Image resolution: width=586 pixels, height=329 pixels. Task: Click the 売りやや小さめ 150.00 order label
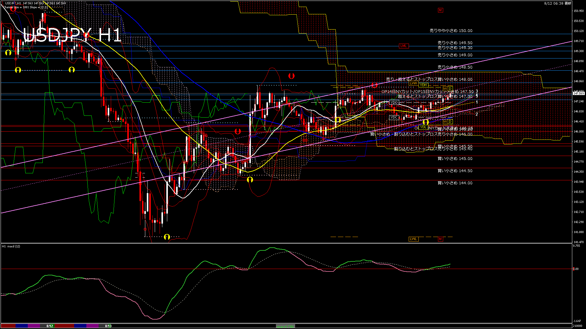451,31
